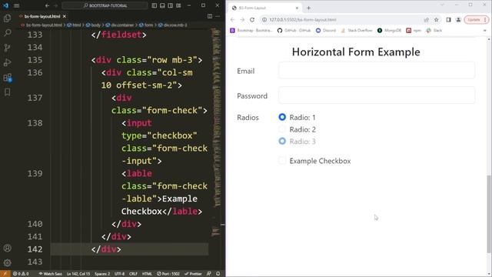Select the bs-form-layout.html editor tab
Viewport: 492px width, 277px height.
[42, 16]
